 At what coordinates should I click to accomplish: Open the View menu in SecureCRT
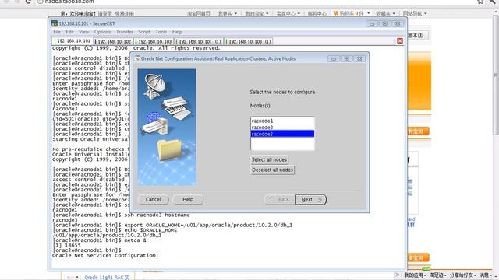pos(83,32)
